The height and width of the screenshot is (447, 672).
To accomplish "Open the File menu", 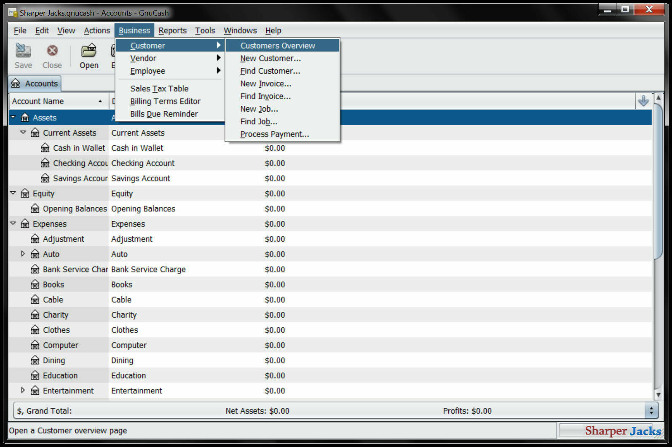I will pyautogui.click(x=20, y=30).
